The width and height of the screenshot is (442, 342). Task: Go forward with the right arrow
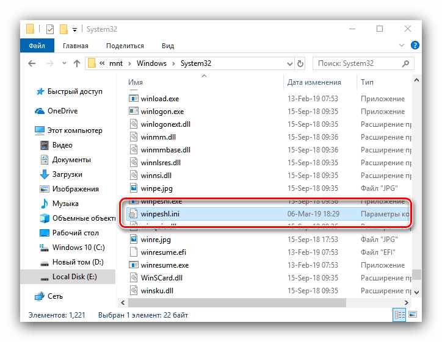(x=49, y=63)
